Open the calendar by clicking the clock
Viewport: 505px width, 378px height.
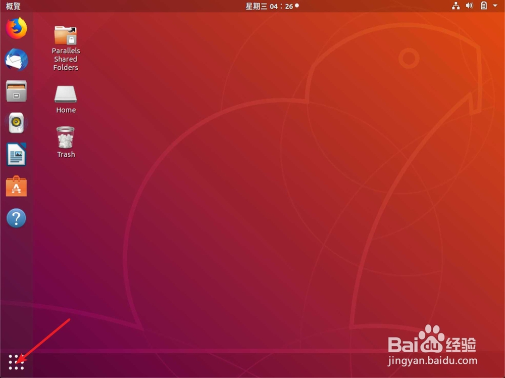tap(272, 6)
